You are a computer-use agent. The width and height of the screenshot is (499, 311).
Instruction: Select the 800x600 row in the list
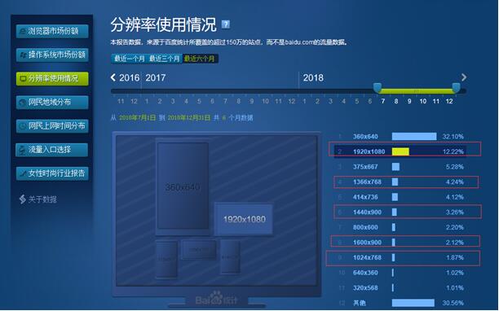(400, 227)
